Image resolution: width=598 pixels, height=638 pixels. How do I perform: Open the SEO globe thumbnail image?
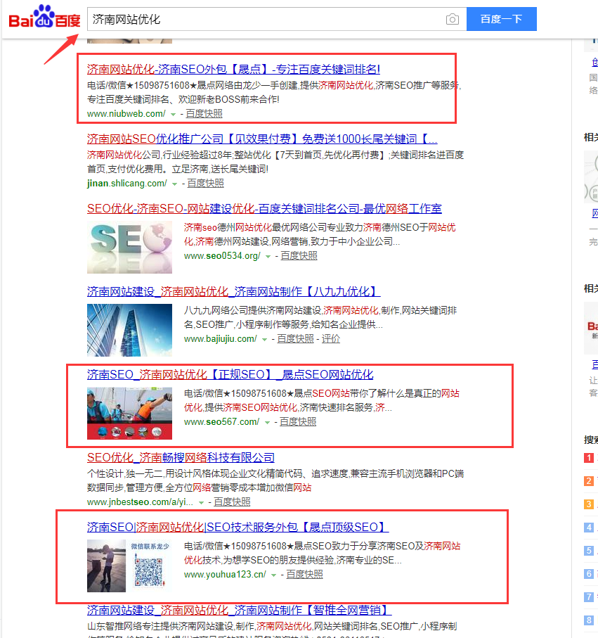[x=129, y=245]
